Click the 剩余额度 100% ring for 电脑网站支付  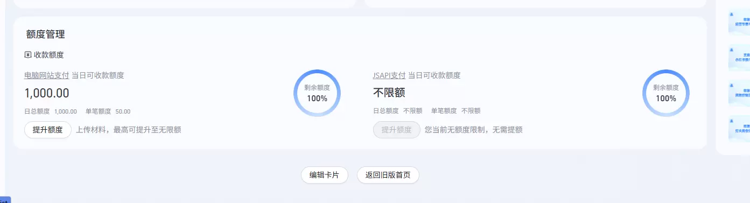pyautogui.click(x=317, y=93)
